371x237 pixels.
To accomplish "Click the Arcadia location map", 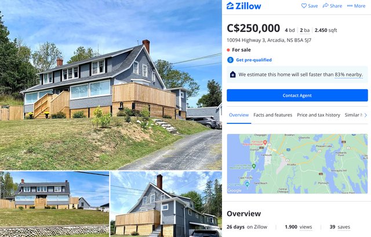I will point(297,163).
